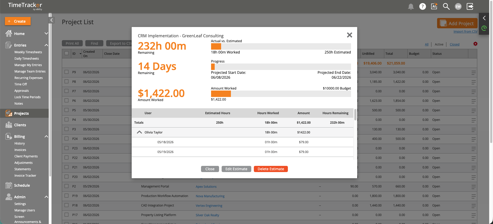Open row menu for project P9
This screenshot has width=493, height=224.
(x=473, y=73)
